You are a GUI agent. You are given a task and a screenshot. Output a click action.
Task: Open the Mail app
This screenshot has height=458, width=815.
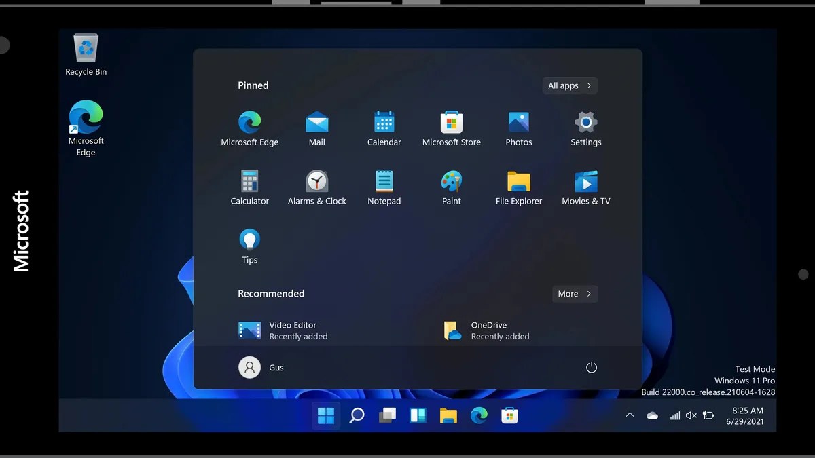[x=316, y=129]
